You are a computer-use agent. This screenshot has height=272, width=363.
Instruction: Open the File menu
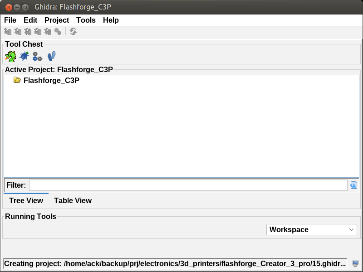[x=10, y=20]
